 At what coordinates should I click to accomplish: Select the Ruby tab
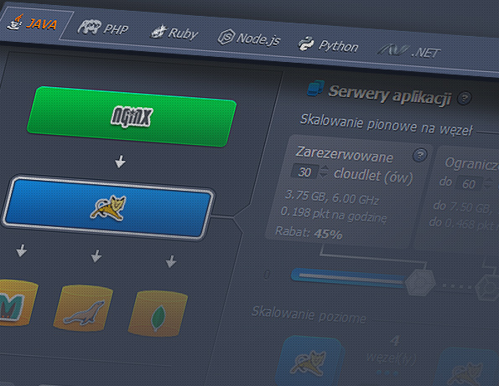(174, 33)
